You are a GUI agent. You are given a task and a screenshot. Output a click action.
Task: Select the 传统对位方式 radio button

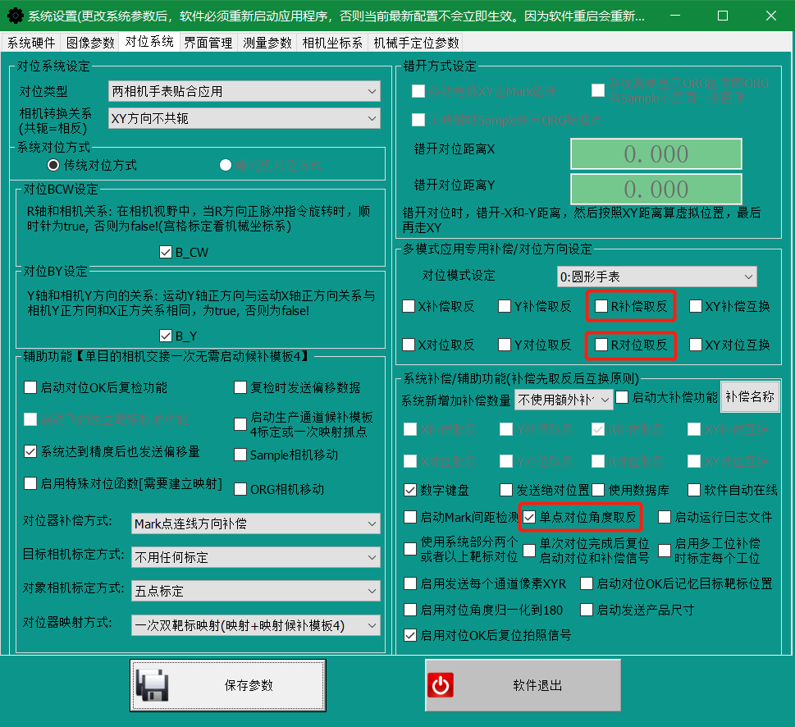click(x=54, y=165)
